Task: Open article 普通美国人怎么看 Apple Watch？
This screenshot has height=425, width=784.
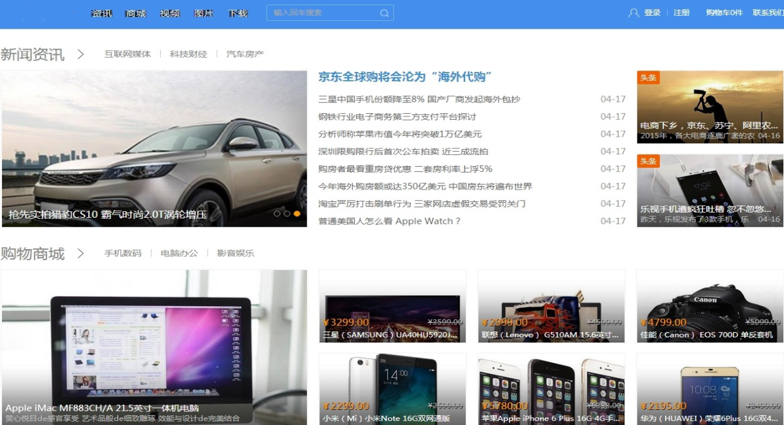Action: (x=389, y=221)
